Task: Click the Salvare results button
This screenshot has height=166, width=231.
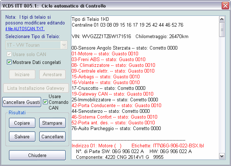Action: (x=22, y=137)
